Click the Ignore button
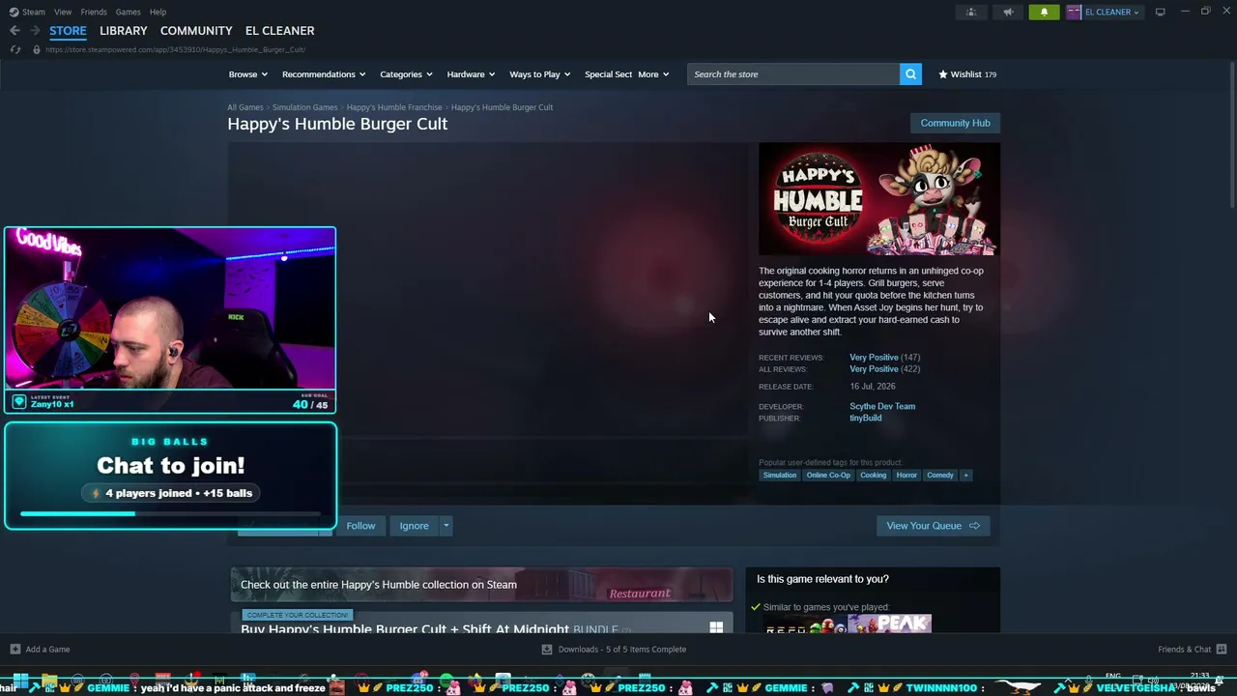The height and width of the screenshot is (696, 1237). click(x=414, y=526)
